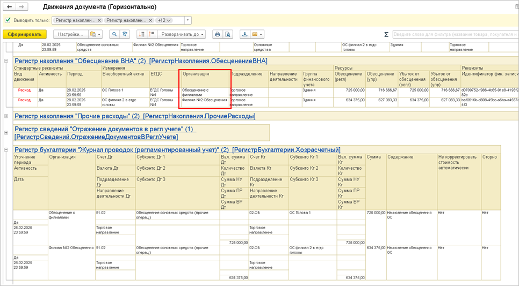
Task: Click the forward navigation arrow
Action: (x=21, y=6)
